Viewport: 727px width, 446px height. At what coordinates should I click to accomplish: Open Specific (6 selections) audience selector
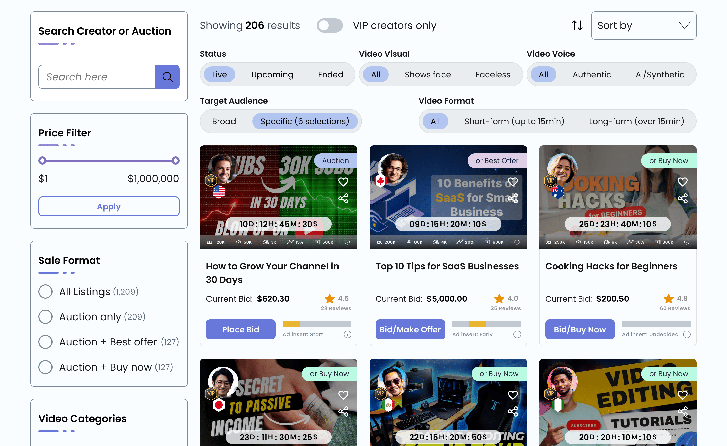click(x=305, y=121)
